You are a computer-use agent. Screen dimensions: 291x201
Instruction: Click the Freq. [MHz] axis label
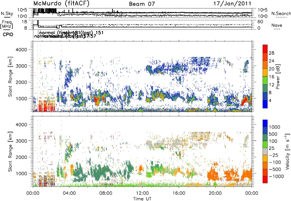(7, 24)
